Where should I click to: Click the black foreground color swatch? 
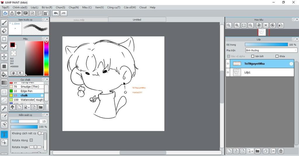[12, 45]
